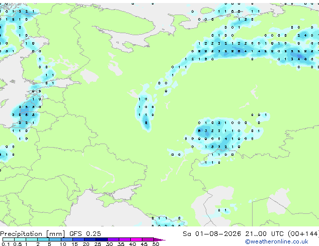Click the '21..00 UTC' time label
The image size is (319, 246).
(x=264, y=234)
